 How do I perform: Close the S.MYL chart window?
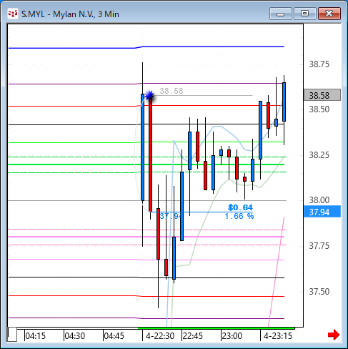pyautogui.click(x=329, y=14)
